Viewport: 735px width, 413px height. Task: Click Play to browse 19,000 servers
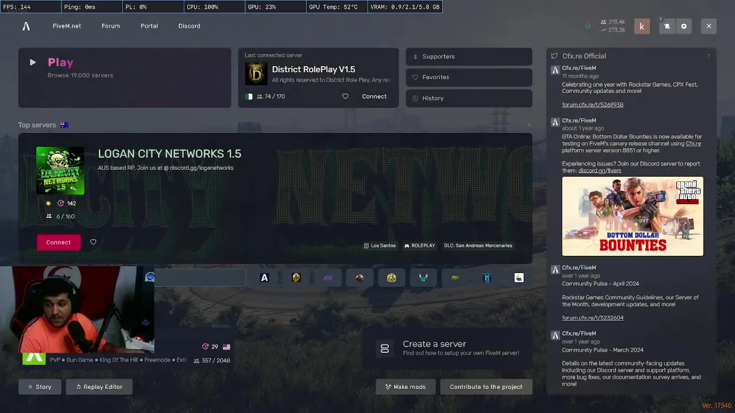[x=125, y=77]
